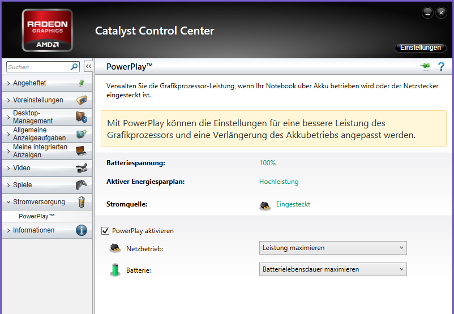This screenshot has width=454, height=314.
Task: Click the Spiele gamepad icon
Action: tap(82, 185)
